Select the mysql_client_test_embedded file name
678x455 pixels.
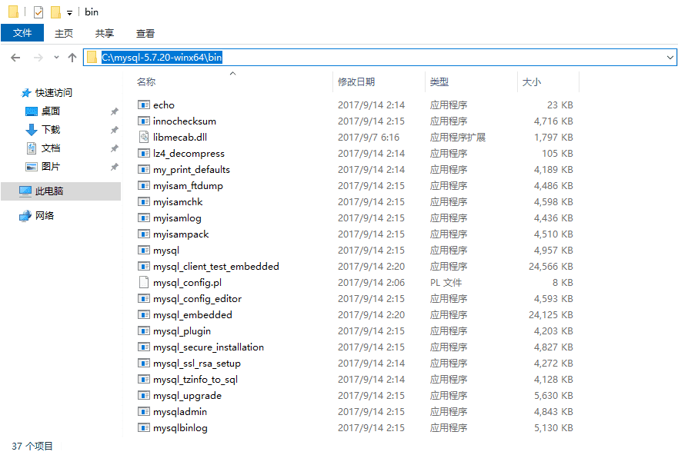tap(215, 267)
